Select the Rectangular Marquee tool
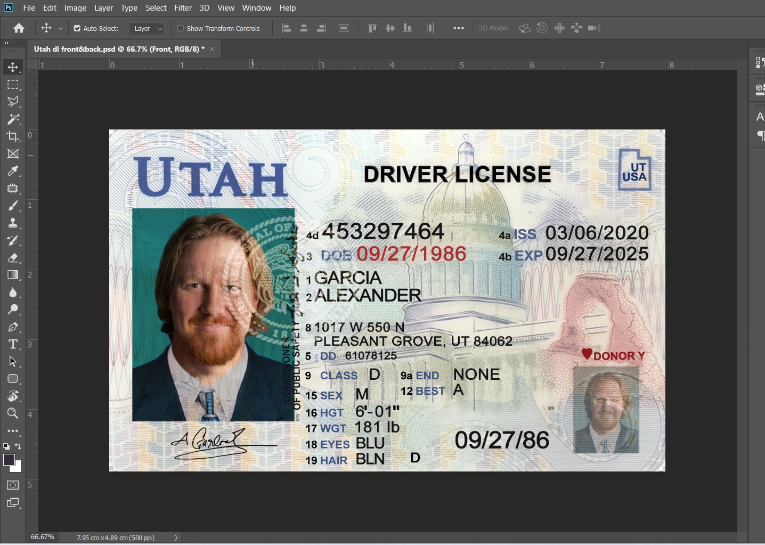This screenshot has height=545, width=765. coord(13,85)
